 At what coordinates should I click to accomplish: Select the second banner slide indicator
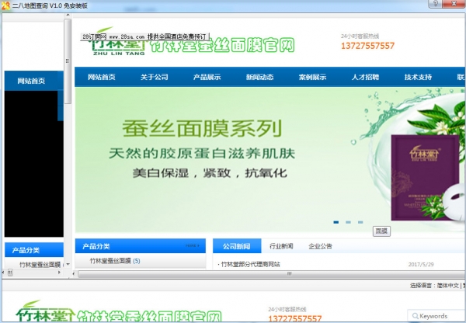pyautogui.click(x=348, y=222)
